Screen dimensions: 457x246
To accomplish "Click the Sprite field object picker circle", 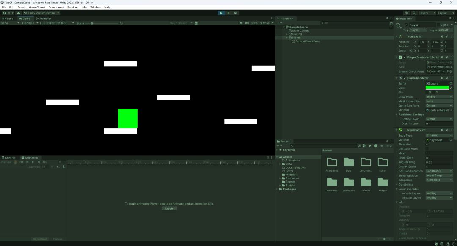I will tap(451, 83).
